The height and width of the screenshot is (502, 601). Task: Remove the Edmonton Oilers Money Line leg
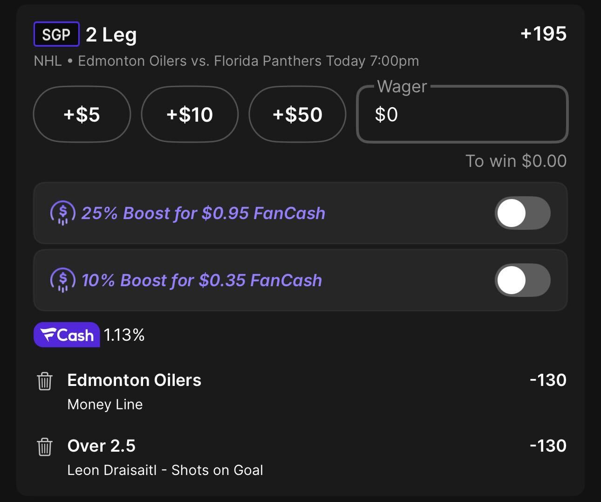click(45, 381)
